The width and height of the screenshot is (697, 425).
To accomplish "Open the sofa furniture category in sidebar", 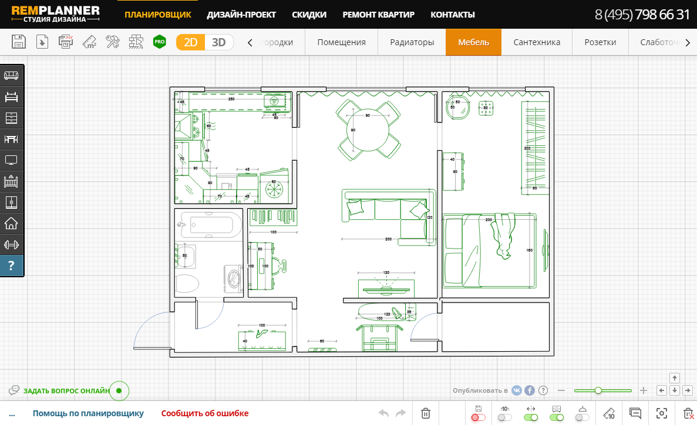I will coord(11,76).
